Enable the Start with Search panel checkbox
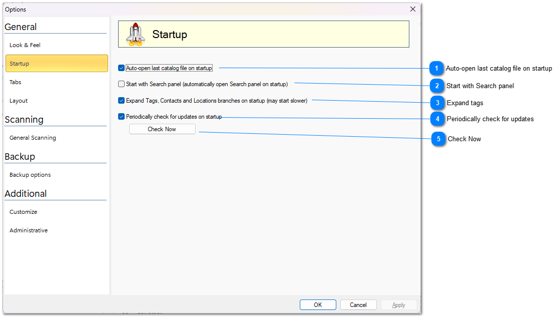 coord(122,84)
